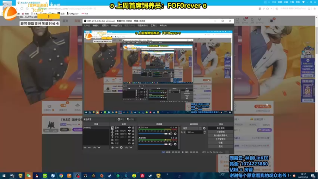Toggle lock on the 图像 source
This screenshot has height=179, width=318.
tap(133, 128)
